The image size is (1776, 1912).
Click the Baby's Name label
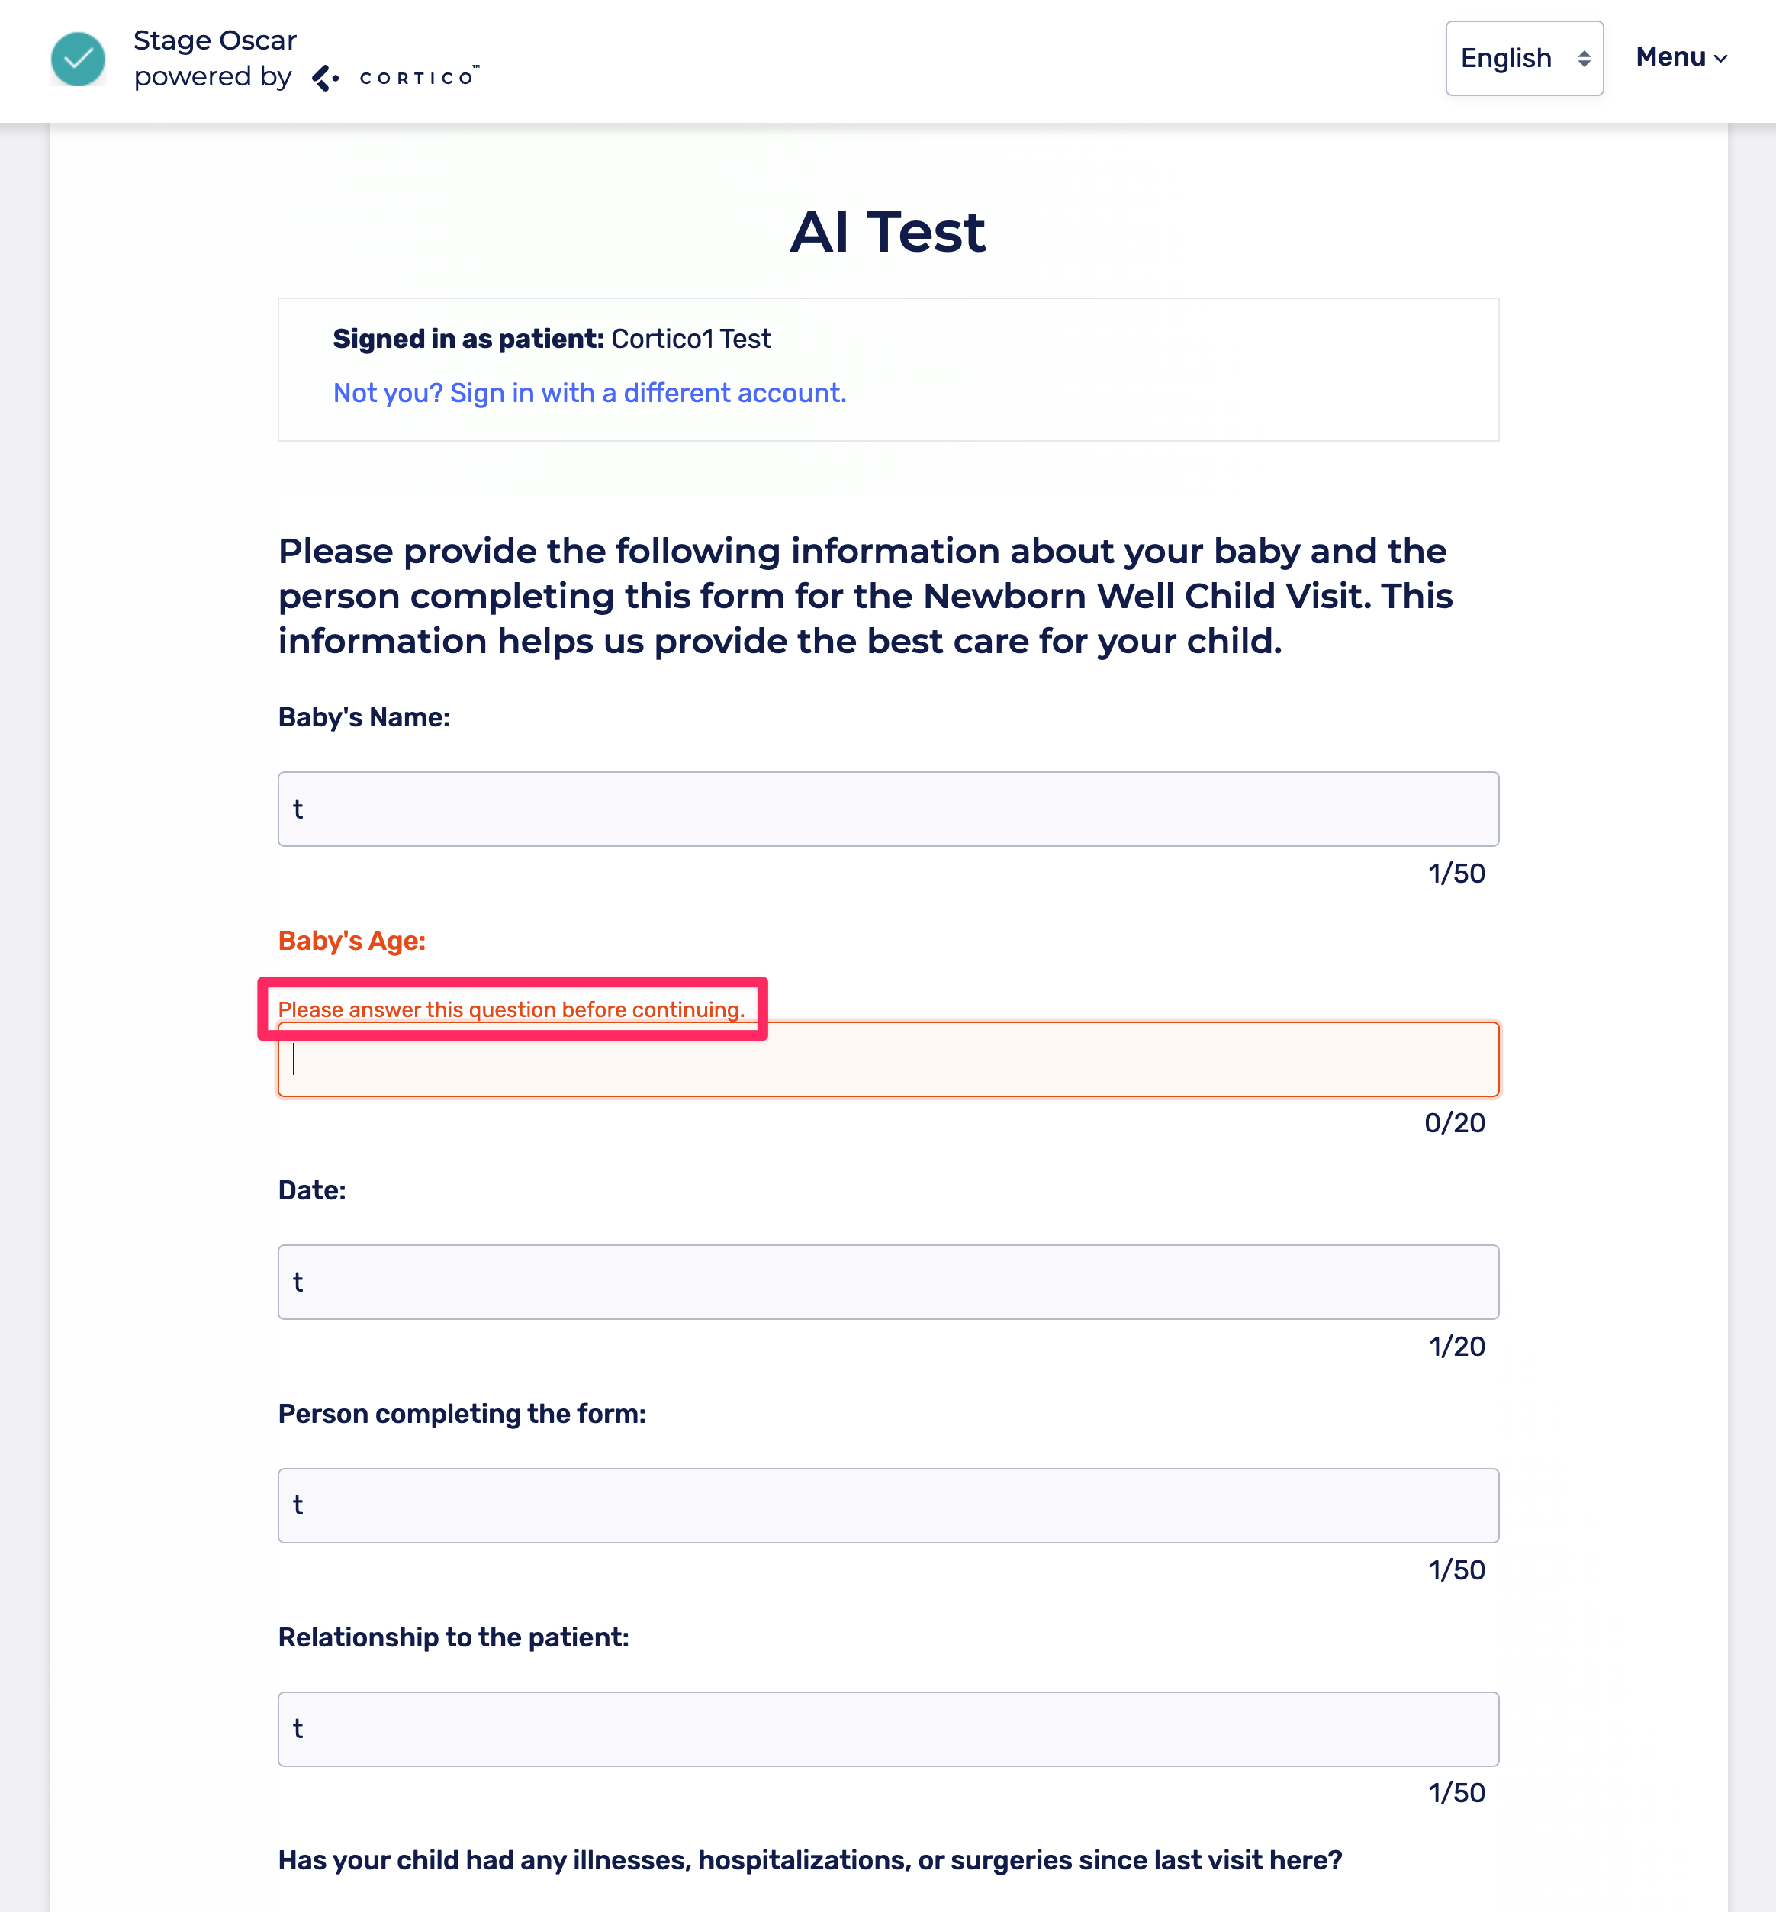click(x=363, y=717)
